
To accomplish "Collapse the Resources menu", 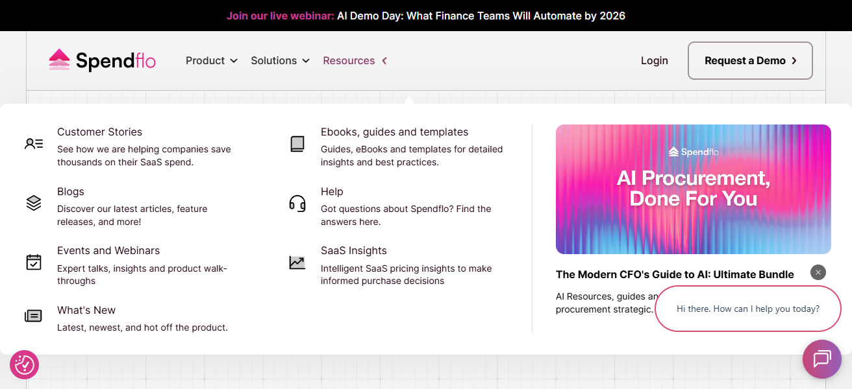I will [355, 60].
